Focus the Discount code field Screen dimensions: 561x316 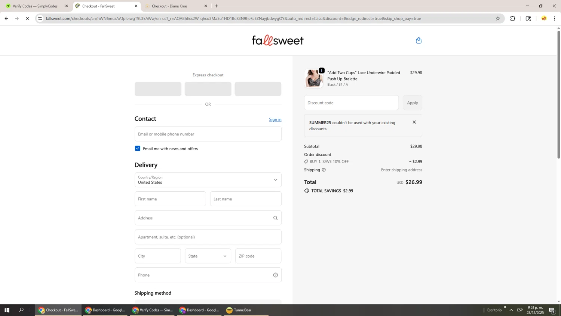click(351, 103)
